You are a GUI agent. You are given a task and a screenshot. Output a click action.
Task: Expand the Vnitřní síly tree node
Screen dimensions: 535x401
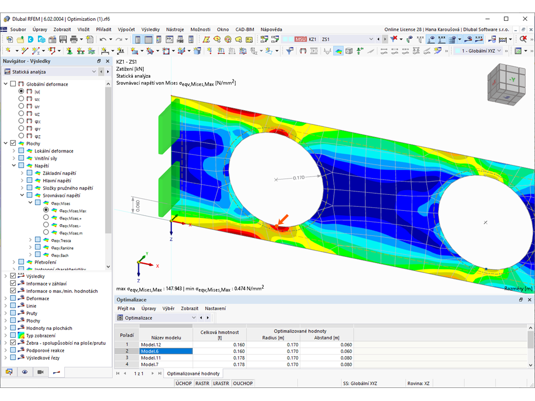(x=14, y=158)
